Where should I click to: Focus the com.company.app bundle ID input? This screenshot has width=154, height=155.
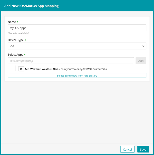pyautogui.click(x=71, y=61)
